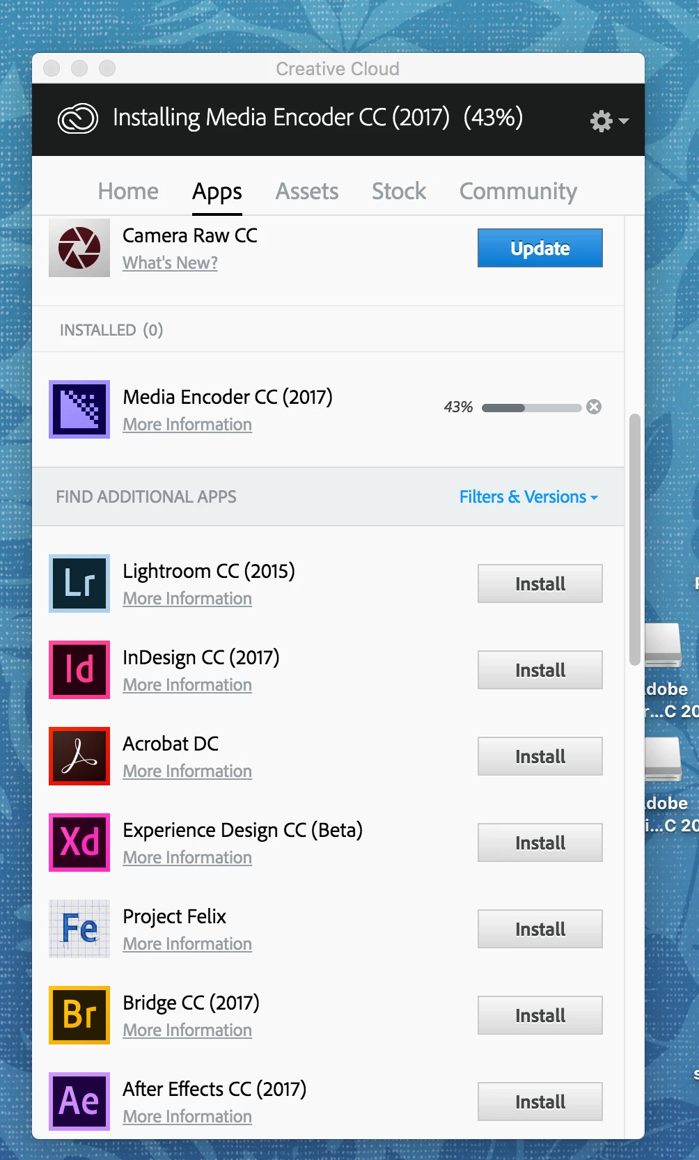Open More Information for Media Encoder CC
Image resolution: width=699 pixels, height=1160 pixels.
click(187, 425)
